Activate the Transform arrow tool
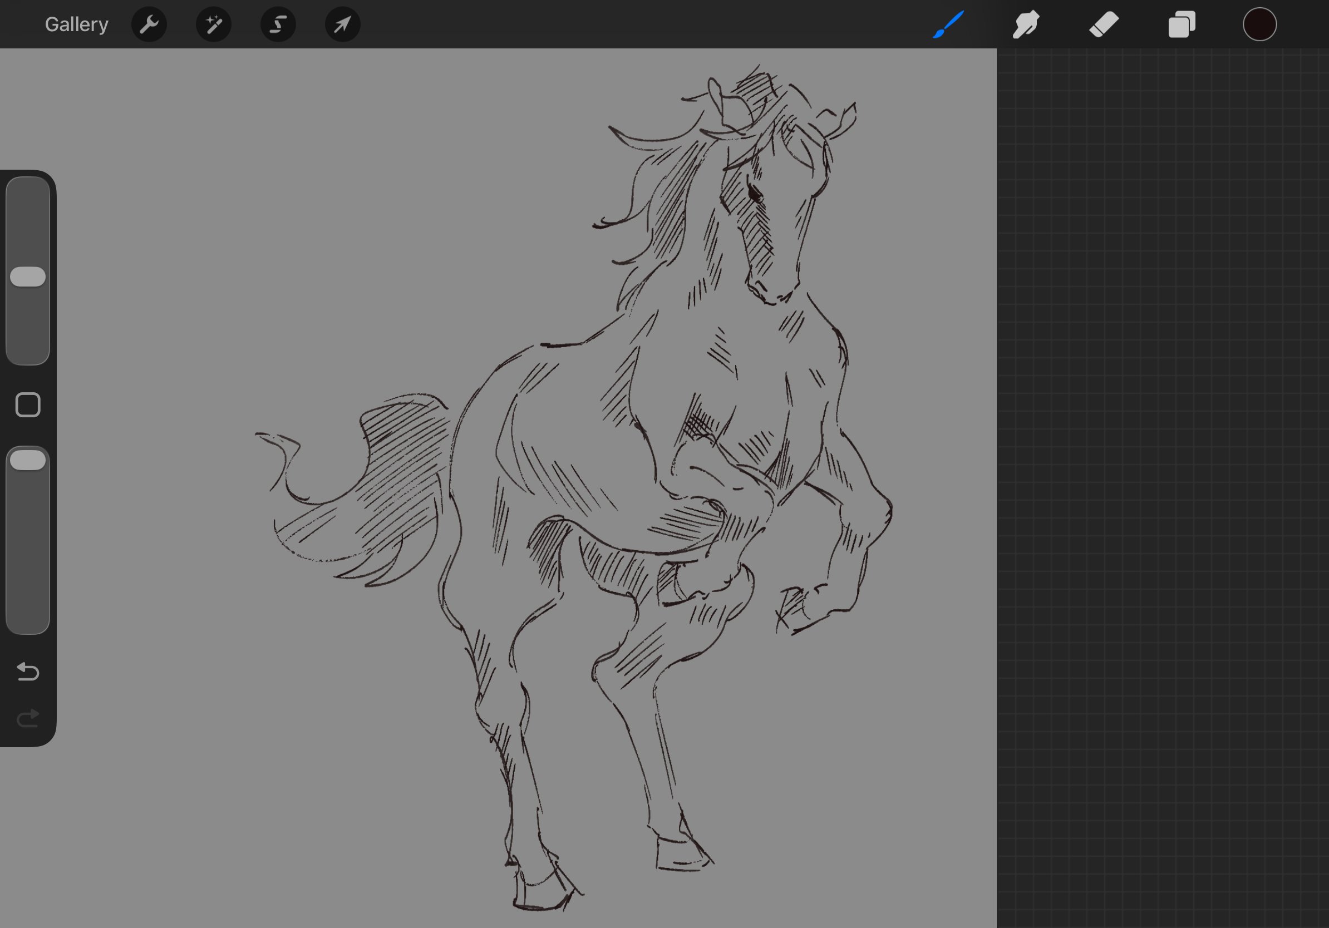1329x928 pixels. click(x=342, y=24)
